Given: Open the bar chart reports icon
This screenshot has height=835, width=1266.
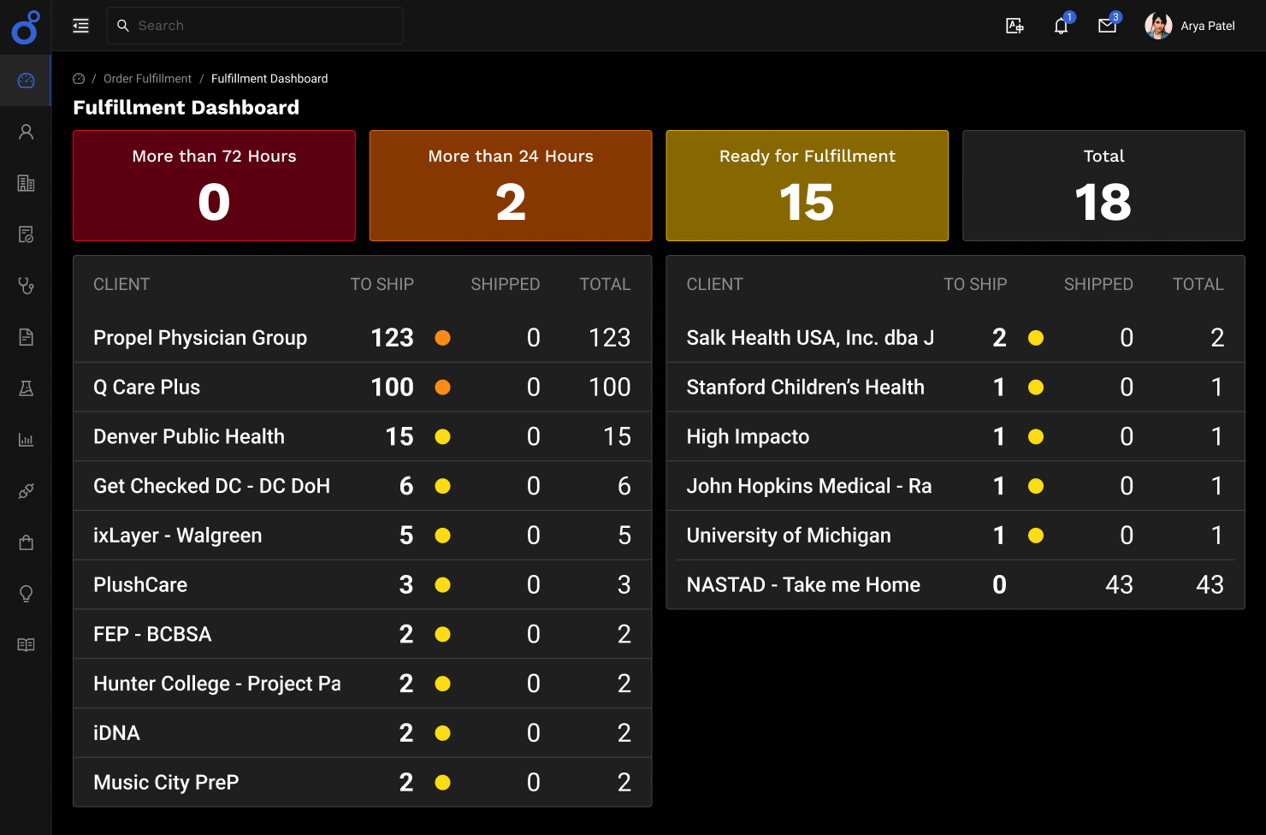Looking at the screenshot, I should (x=26, y=440).
